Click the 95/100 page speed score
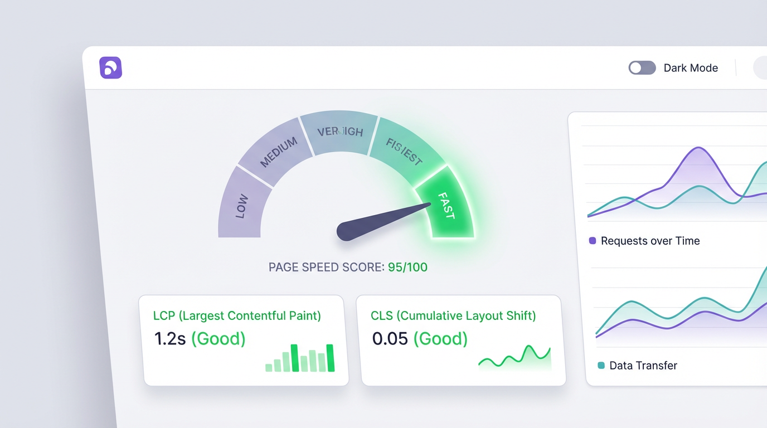Viewport: 767px width, 428px height. point(407,267)
